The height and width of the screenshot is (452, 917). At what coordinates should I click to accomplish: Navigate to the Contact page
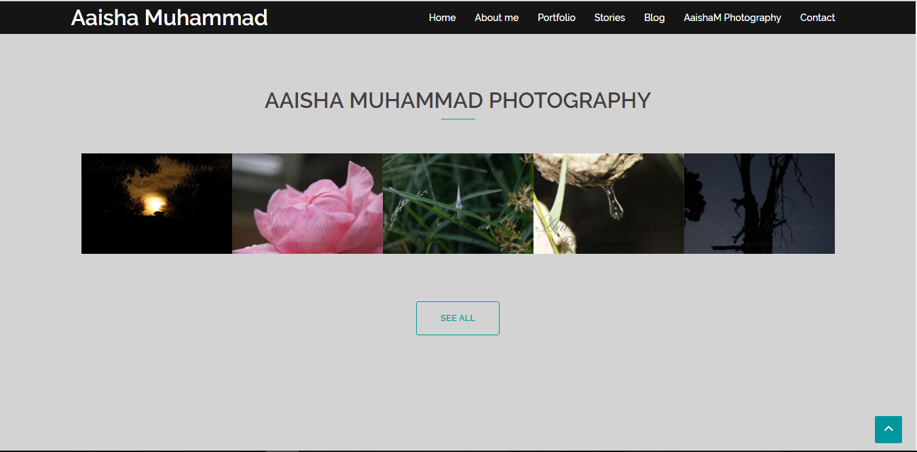(x=817, y=18)
